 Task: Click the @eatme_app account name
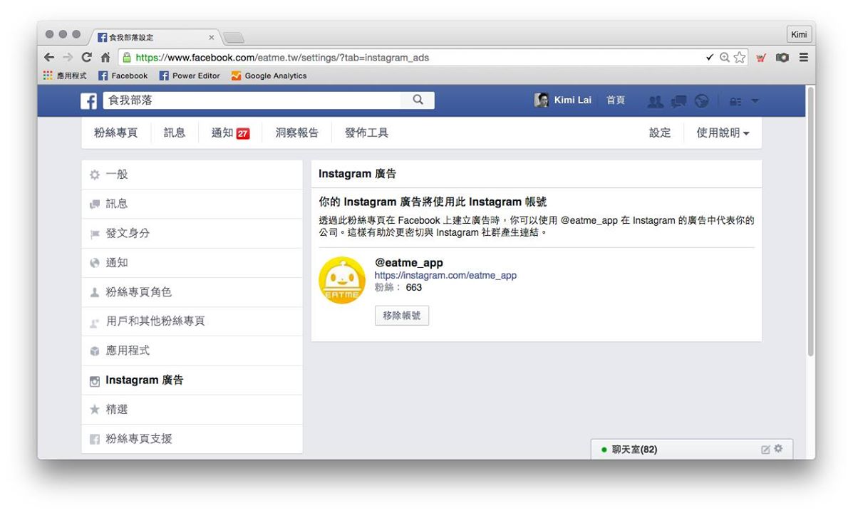[409, 263]
